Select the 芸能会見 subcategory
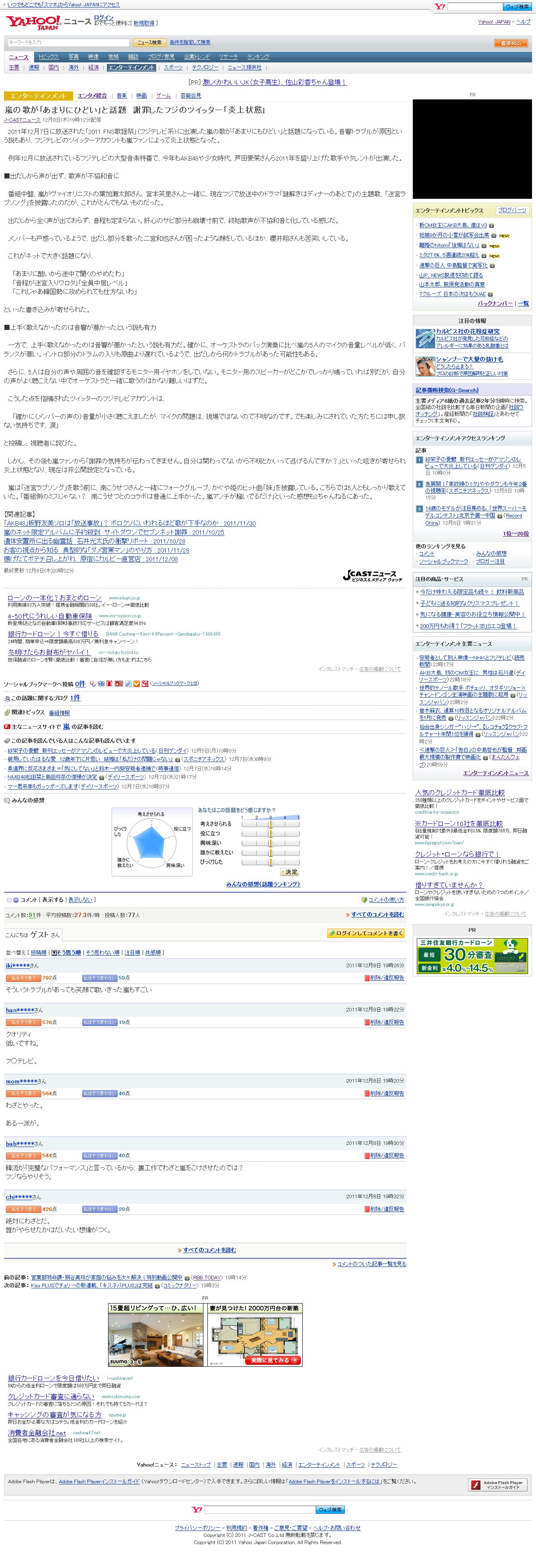The height and width of the screenshot is (1554, 536). point(191,96)
